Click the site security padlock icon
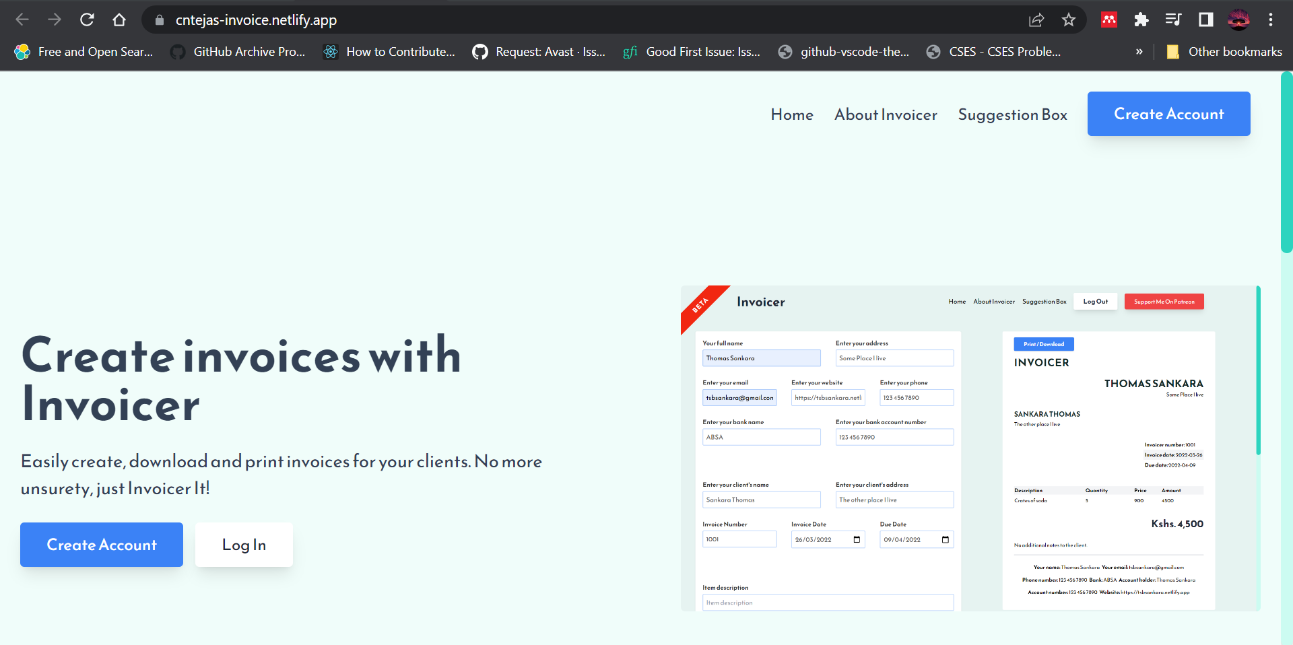This screenshot has width=1293, height=645. [x=159, y=20]
